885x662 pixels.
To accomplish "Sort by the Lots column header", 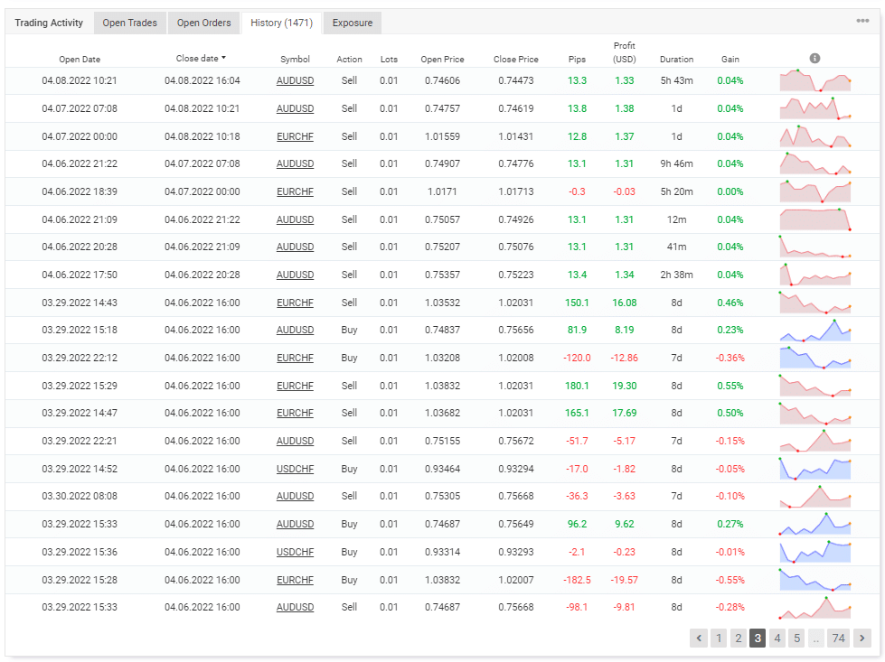I will tap(389, 60).
